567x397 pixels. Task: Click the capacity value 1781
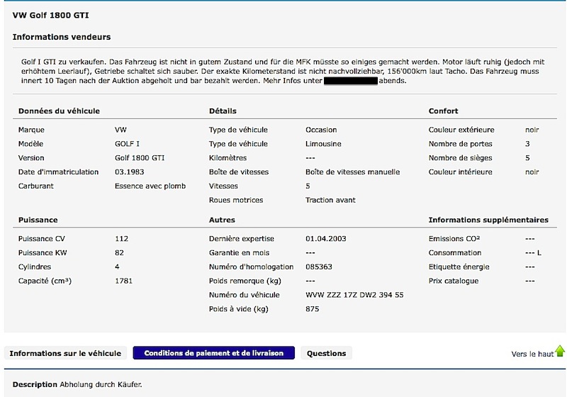123,281
